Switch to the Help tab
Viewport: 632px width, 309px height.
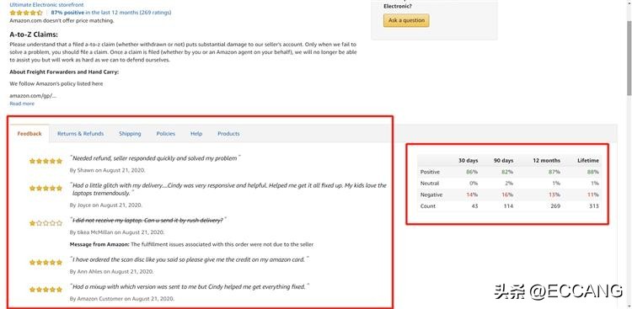196,133
